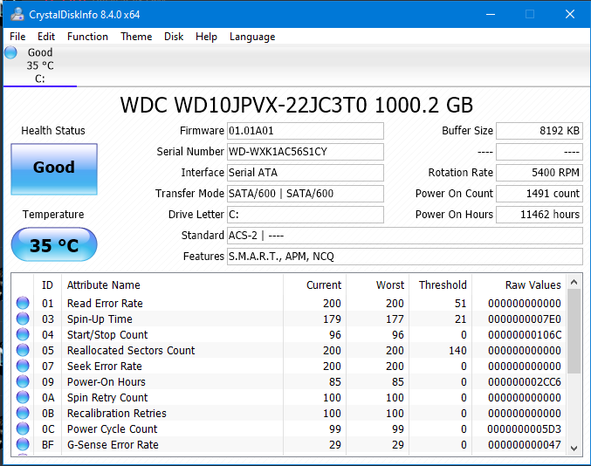This screenshot has height=466, width=591.
Task: Click the Power Cycle Count status orb
Action: pyautogui.click(x=23, y=429)
